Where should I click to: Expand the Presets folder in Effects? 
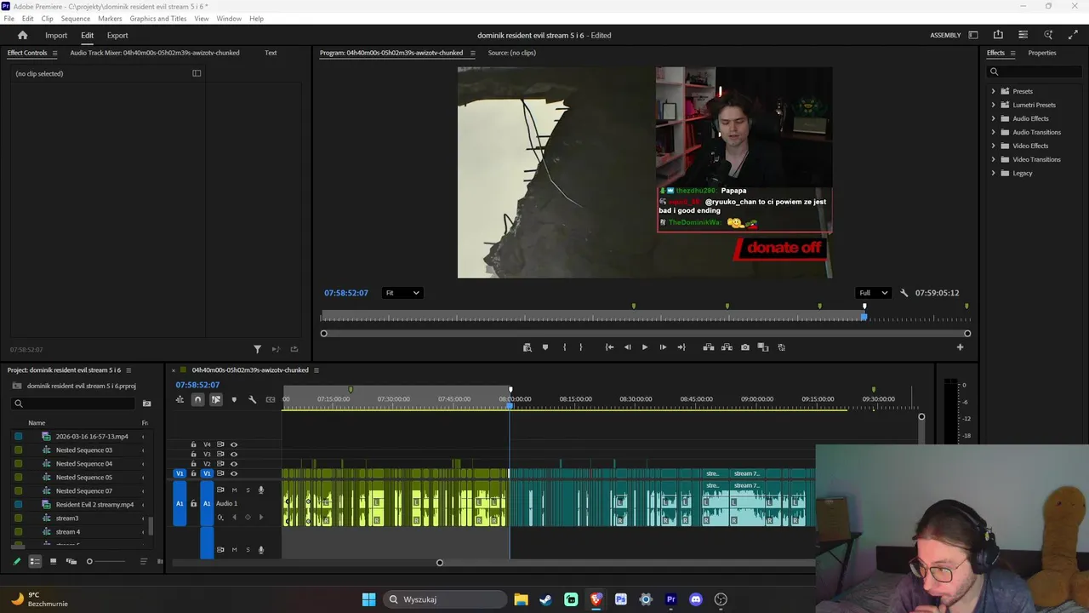(x=993, y=91)
